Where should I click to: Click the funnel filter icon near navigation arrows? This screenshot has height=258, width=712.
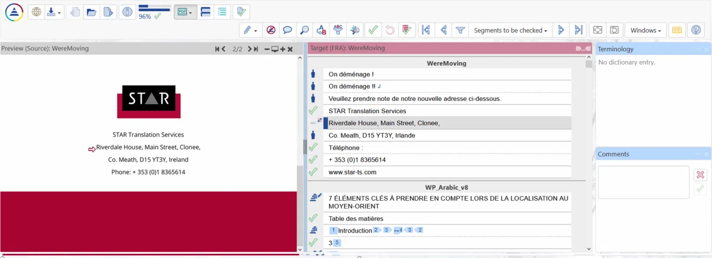pos(460,30)
